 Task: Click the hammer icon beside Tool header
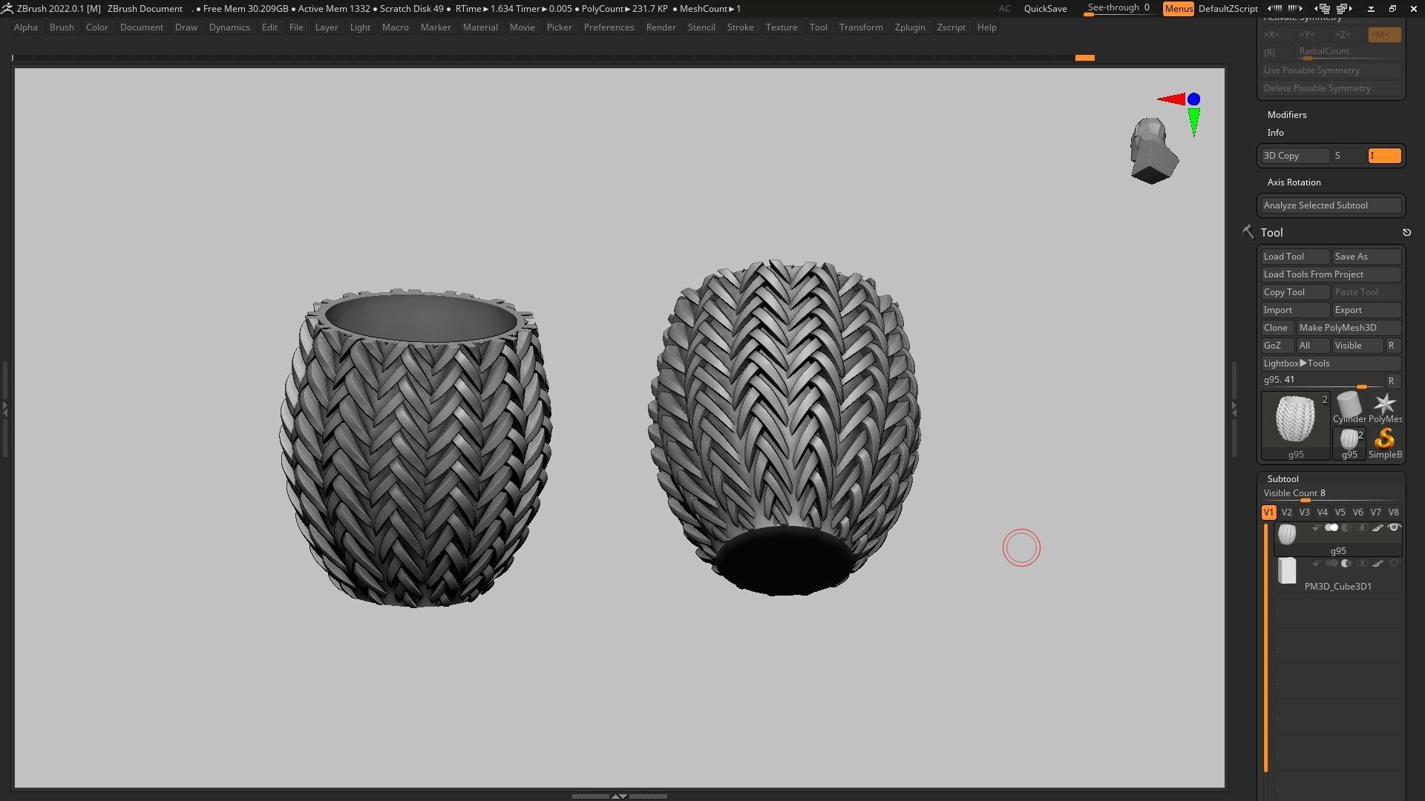point(1248,232)
